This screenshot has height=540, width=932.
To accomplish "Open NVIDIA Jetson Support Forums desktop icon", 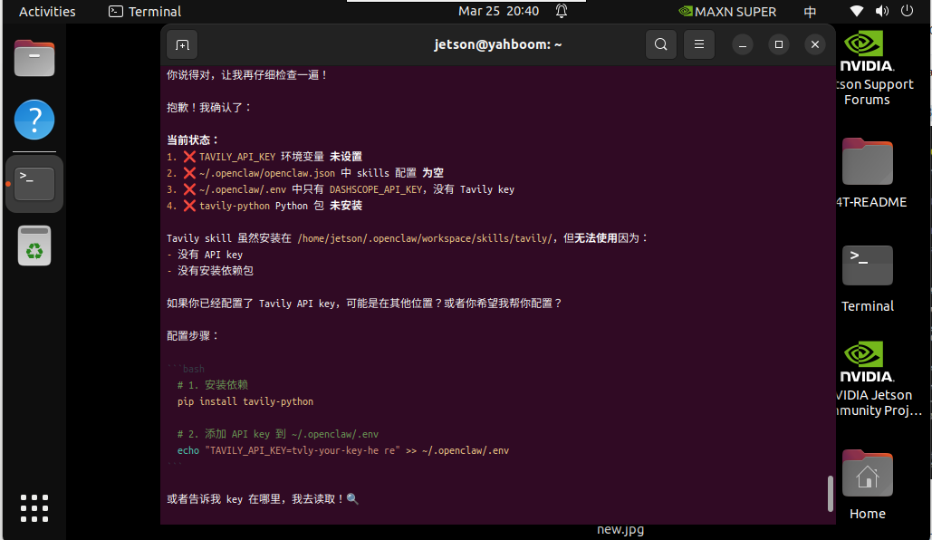I will pos(867,67).
